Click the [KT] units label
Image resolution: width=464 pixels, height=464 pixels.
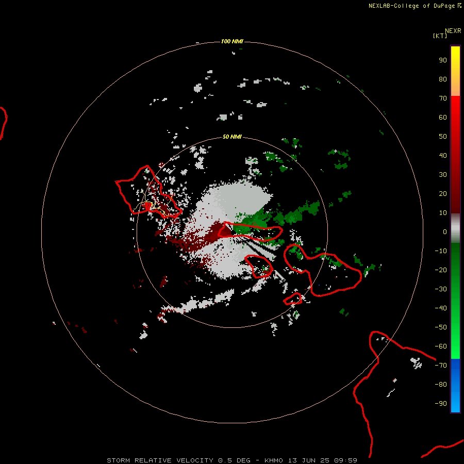[440, 36]
